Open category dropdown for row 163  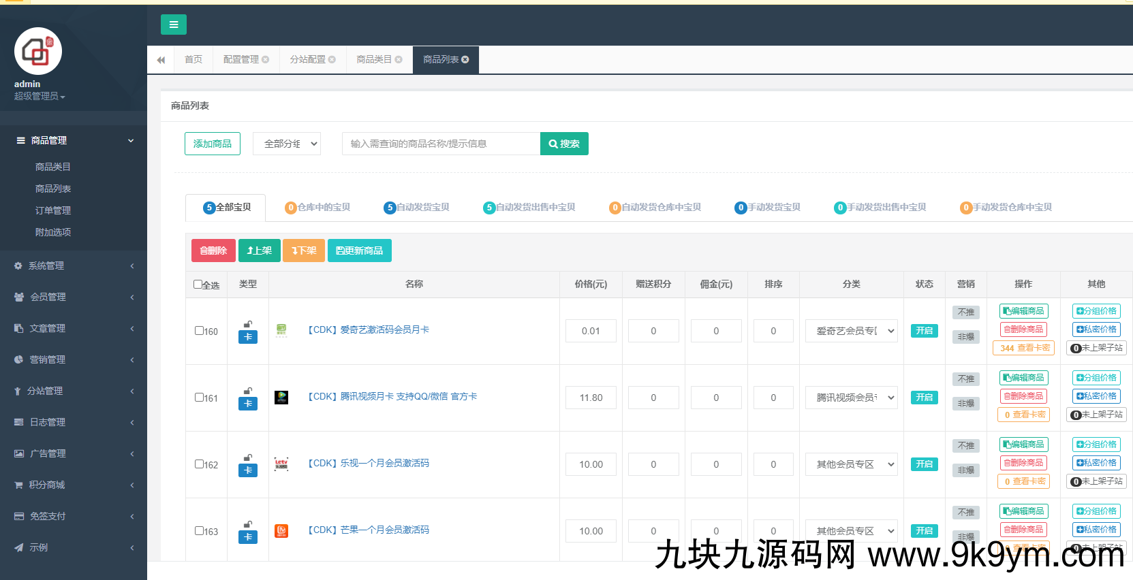point(852,531)
